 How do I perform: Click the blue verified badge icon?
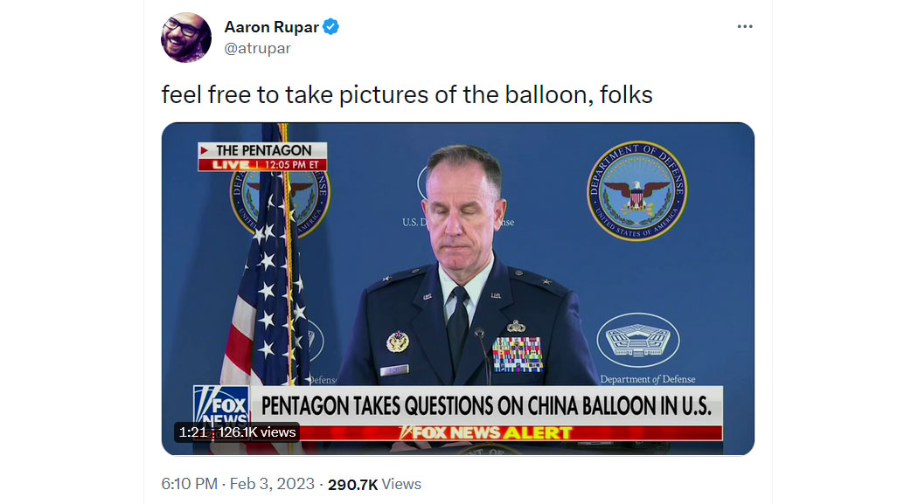point(330,26)
